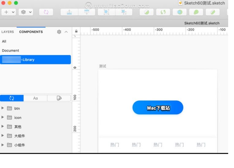Collapse the sidebar panel with the chevron
234x168 pixels.
tap(66, 32)
